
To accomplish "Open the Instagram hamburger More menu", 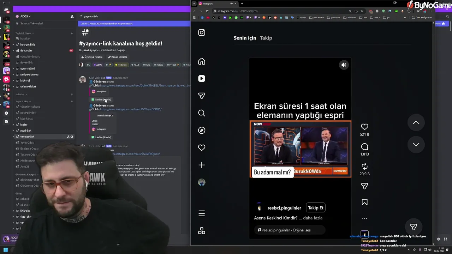I will (202, 213).
